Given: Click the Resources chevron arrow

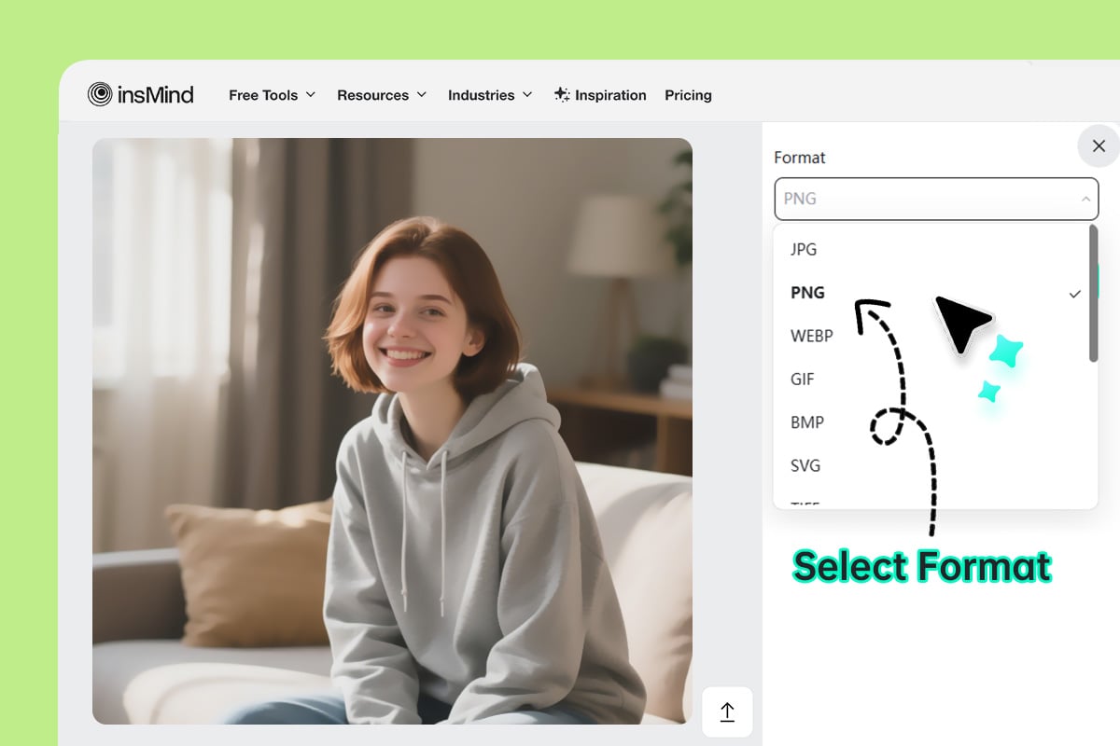Looking at the screenshot, I should [x=421, y=95].
